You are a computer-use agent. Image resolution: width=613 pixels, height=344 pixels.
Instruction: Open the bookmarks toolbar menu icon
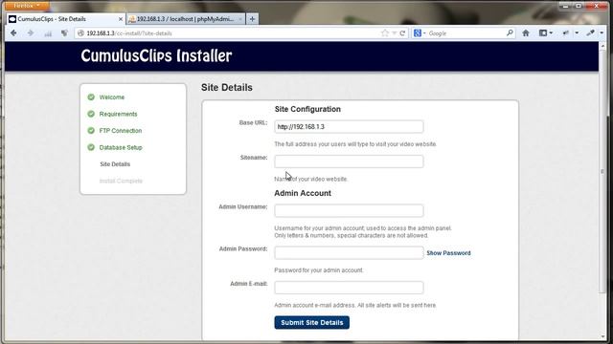(x=545, y=33)
